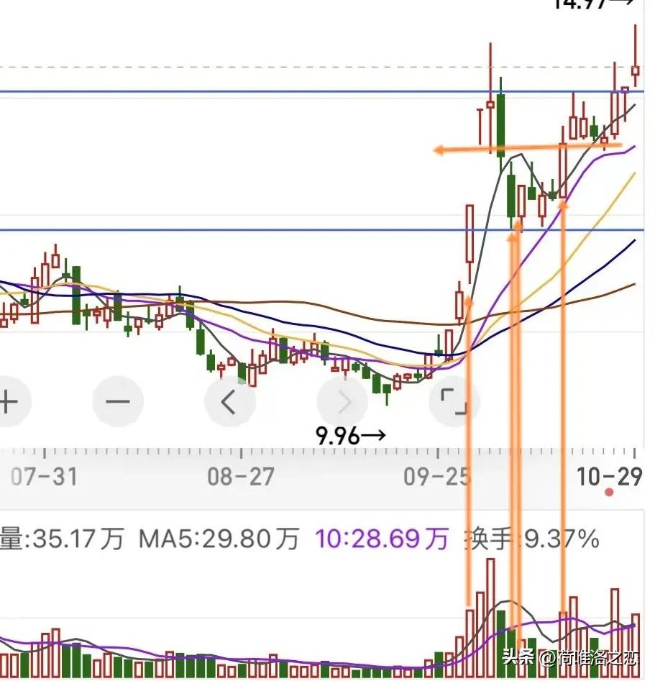Click the 14.97 highest price marker

(593, 4)
